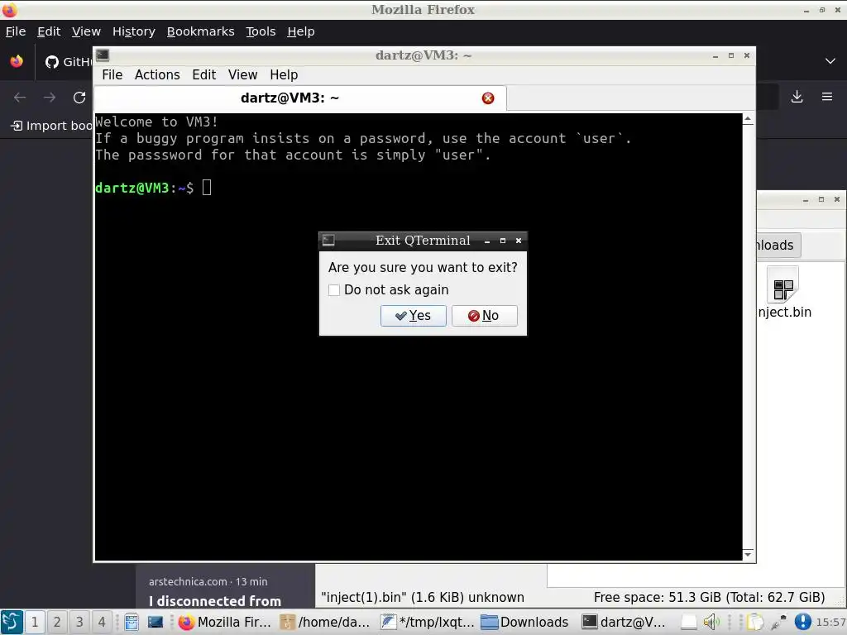
Task: Open Firefox Bookmarks menu
Action: click(200, 31)
